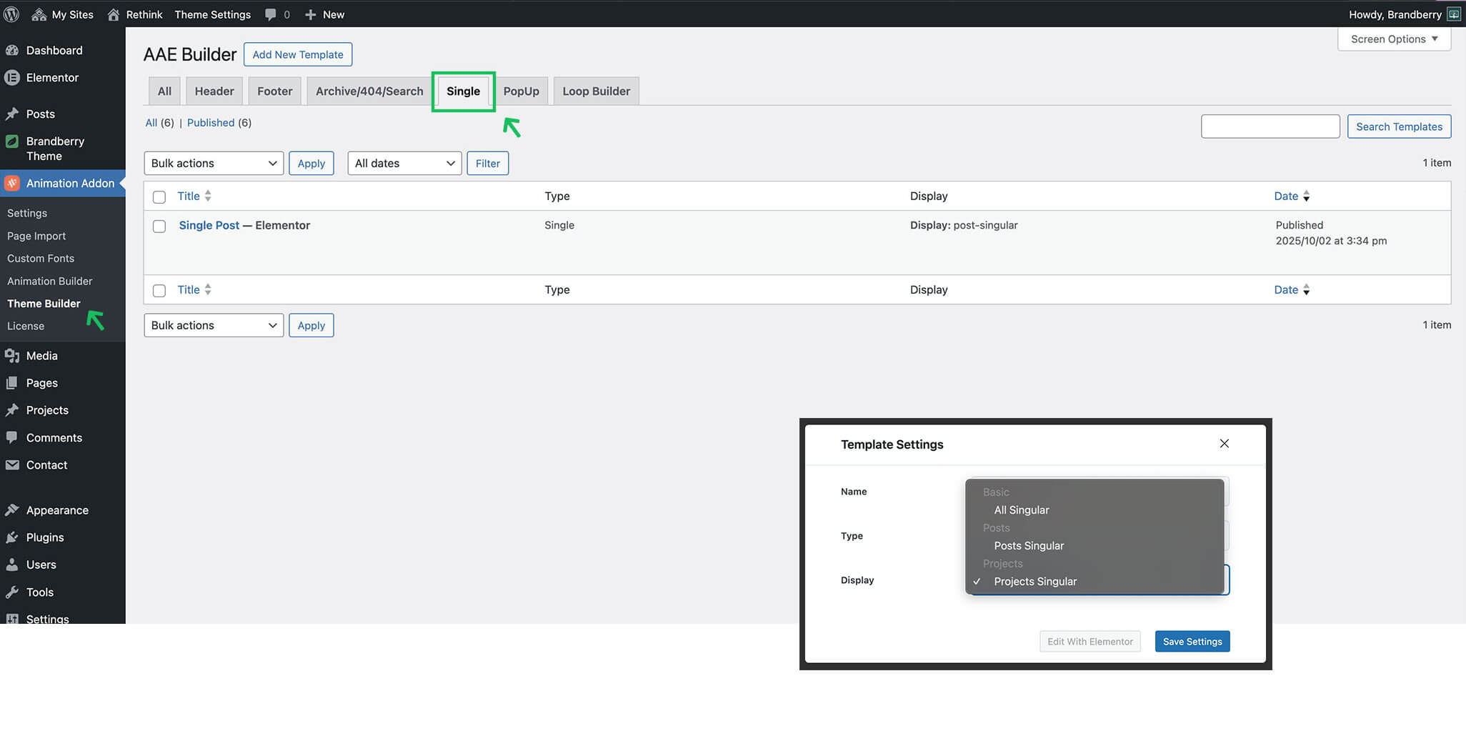Screen dimensions: 1466x741
Task: Expand the Screen Options panel
Action: [x=1393, y=39]
